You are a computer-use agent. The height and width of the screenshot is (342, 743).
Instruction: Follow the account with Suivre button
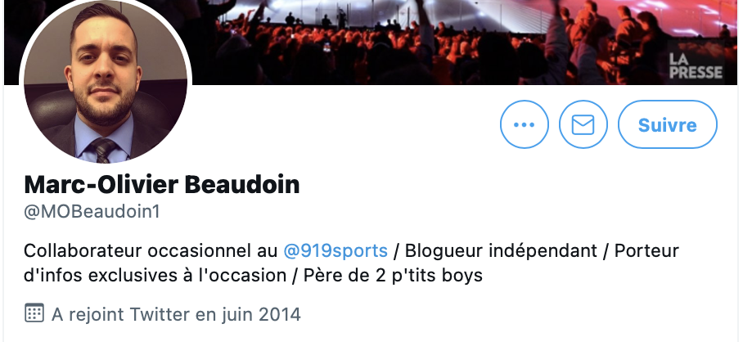tap(667, 124)
